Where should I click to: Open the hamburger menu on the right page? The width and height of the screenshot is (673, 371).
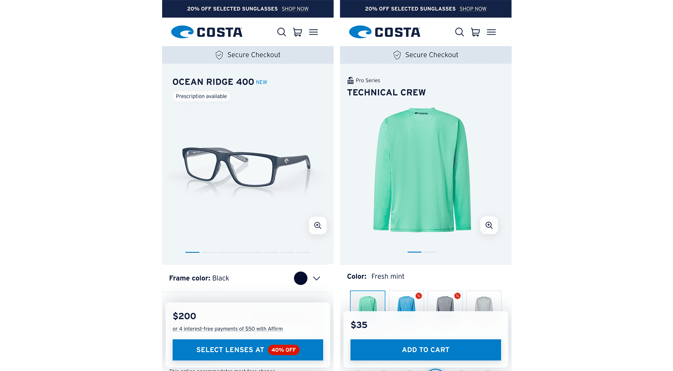pos(491,32)
